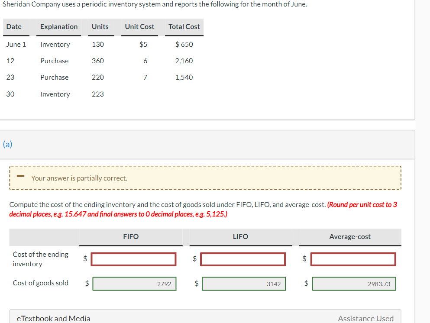Click the Total Cost column header
The image size is (430, 323).
[x=184, y=26]
